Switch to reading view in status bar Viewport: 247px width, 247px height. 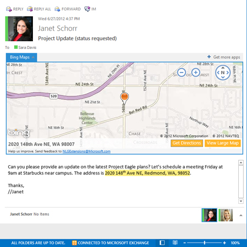pos(175,243)
